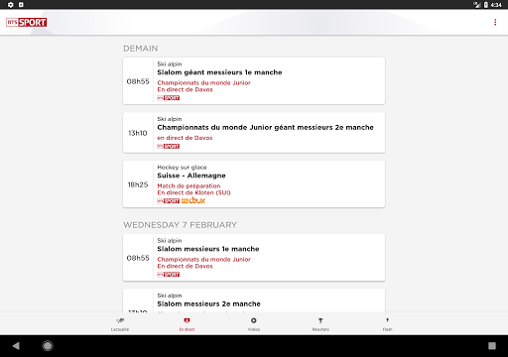The image size is (508, 357).
Task: Go to L'actualité tab
Action: click(120, 324)
